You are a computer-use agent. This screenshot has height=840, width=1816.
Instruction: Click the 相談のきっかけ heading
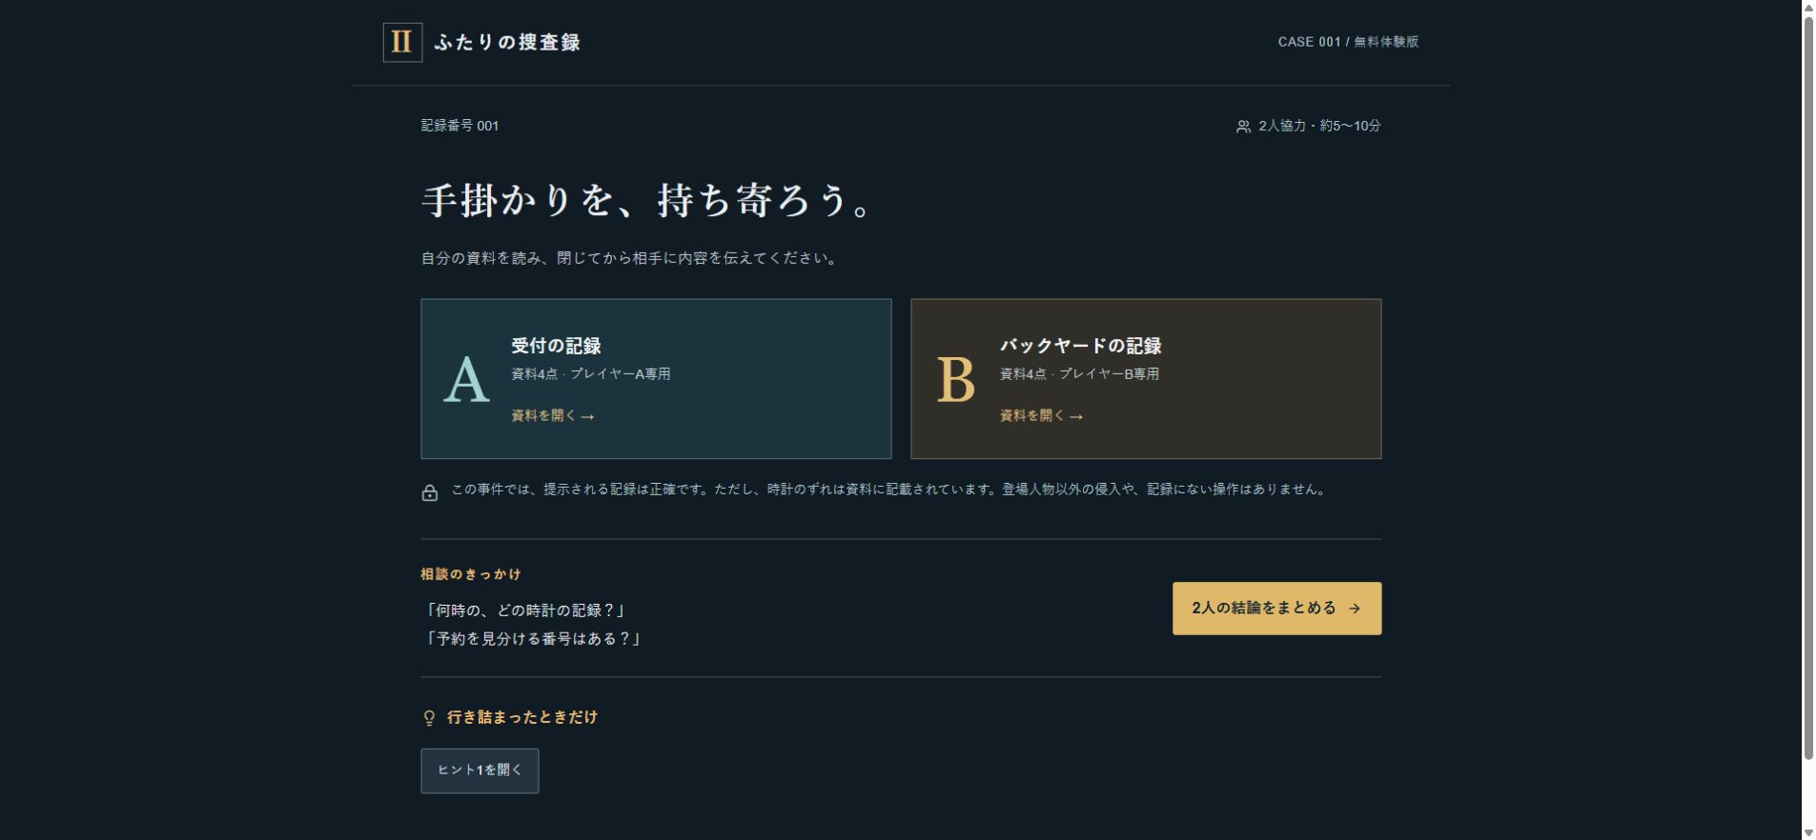pos(471,574)
